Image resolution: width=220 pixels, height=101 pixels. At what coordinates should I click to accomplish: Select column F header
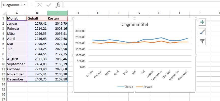pos(119,13)
